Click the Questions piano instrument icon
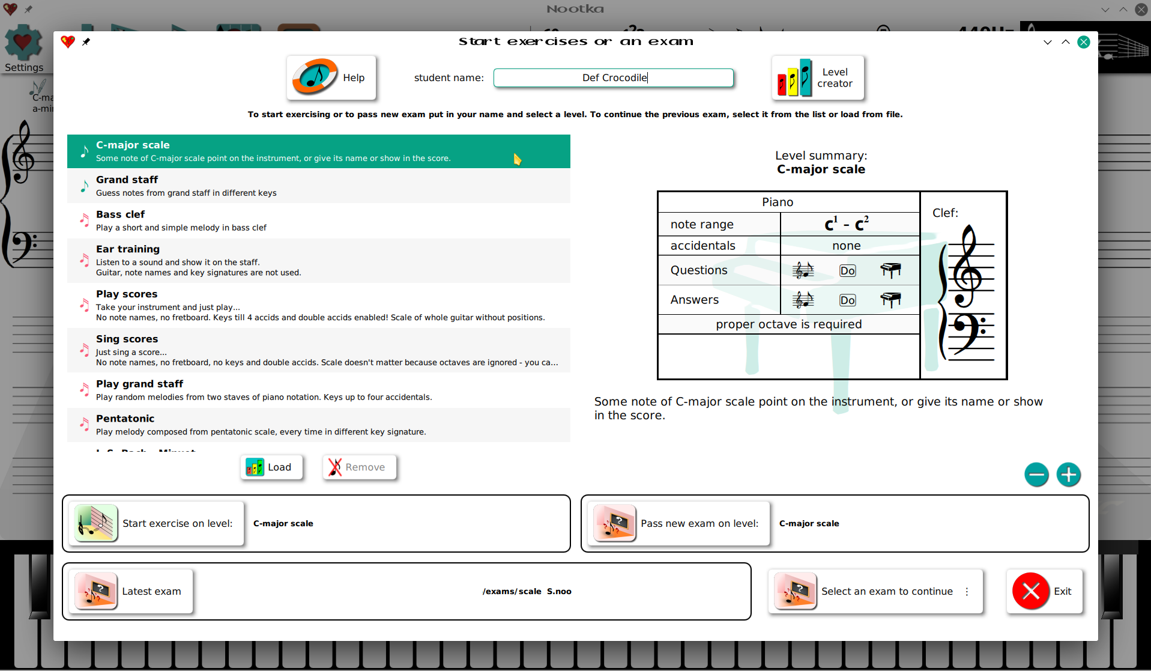 [890, 270]
